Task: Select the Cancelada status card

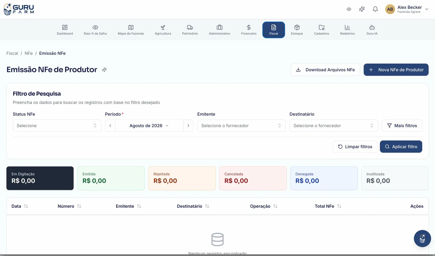Action: point(253,178)
